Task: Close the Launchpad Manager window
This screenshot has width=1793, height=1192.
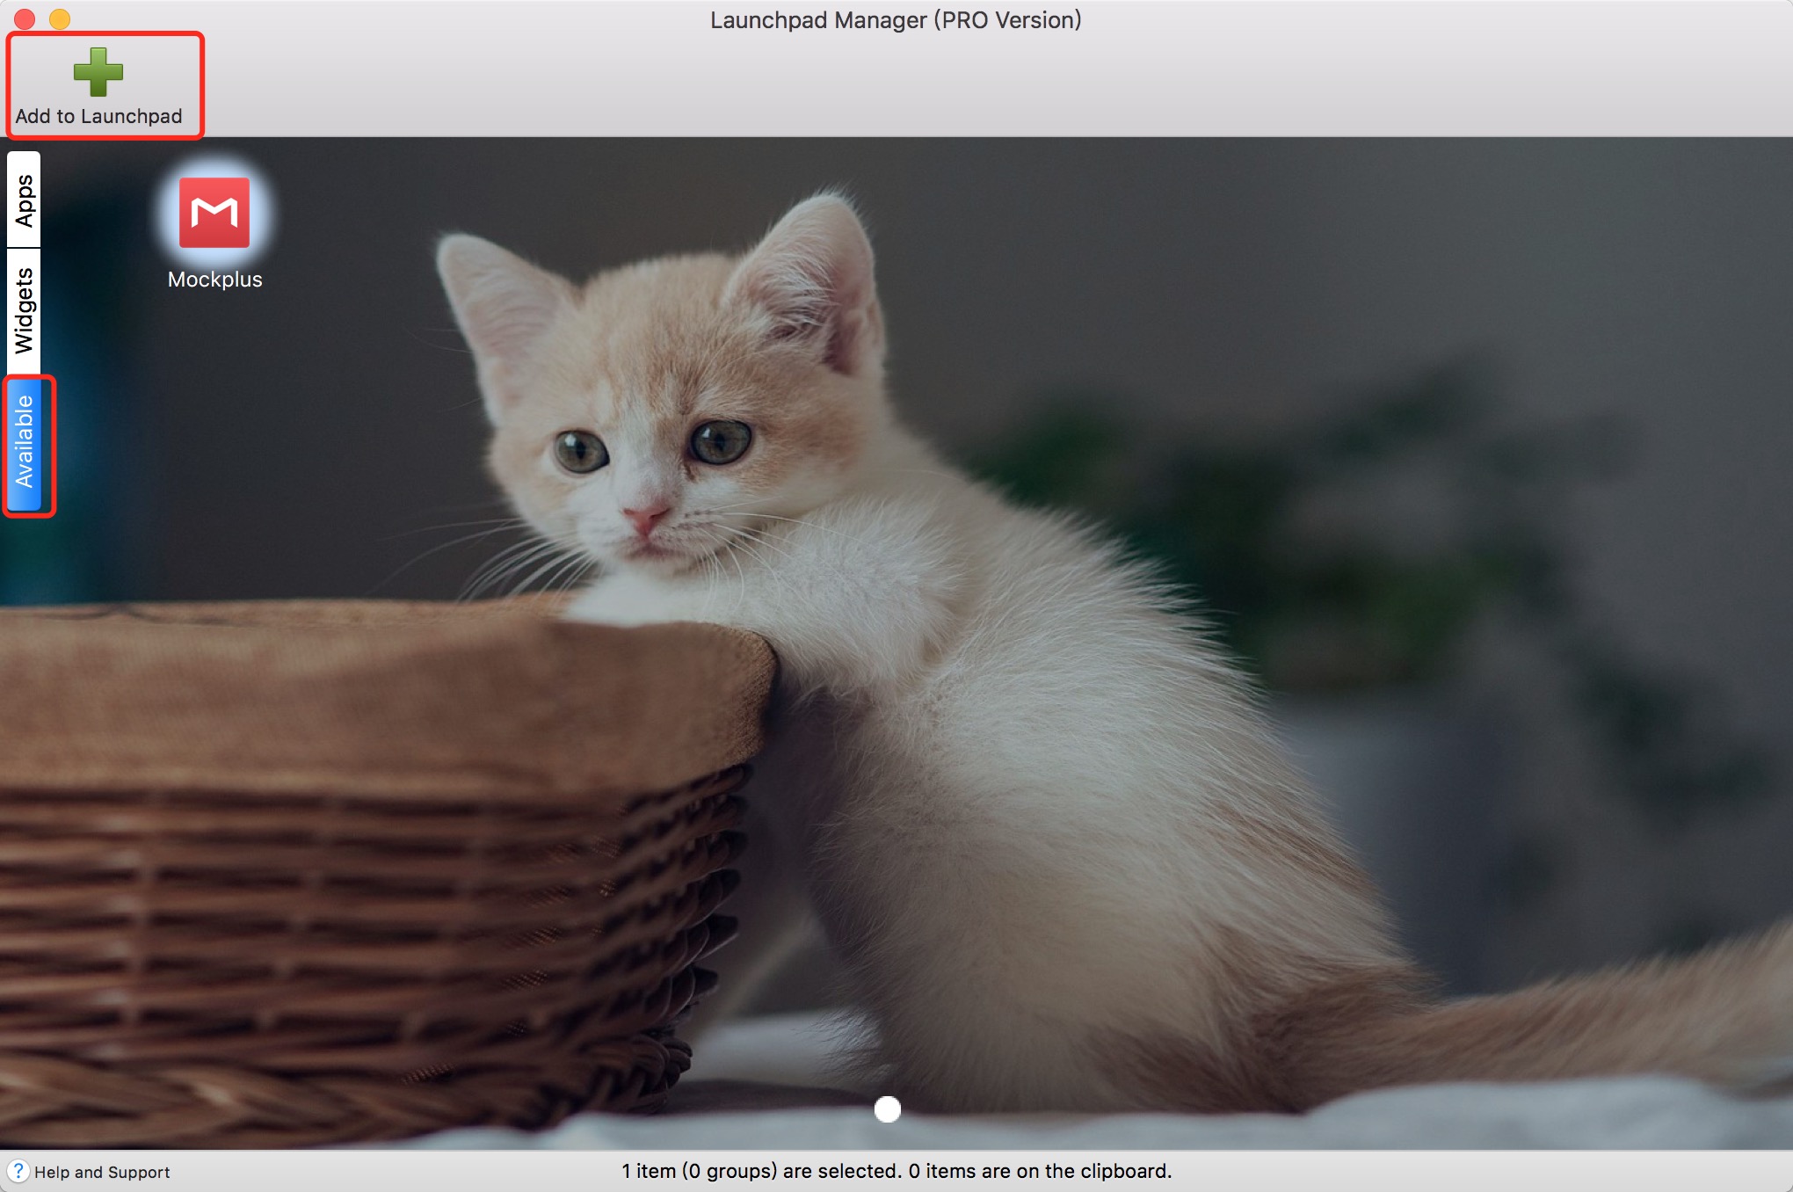Action: pos(25,18)
